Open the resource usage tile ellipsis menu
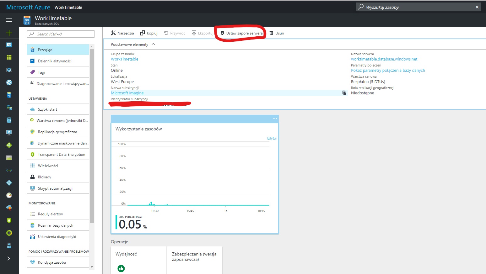This screenshot has height=274, width=486. point(275,119)
